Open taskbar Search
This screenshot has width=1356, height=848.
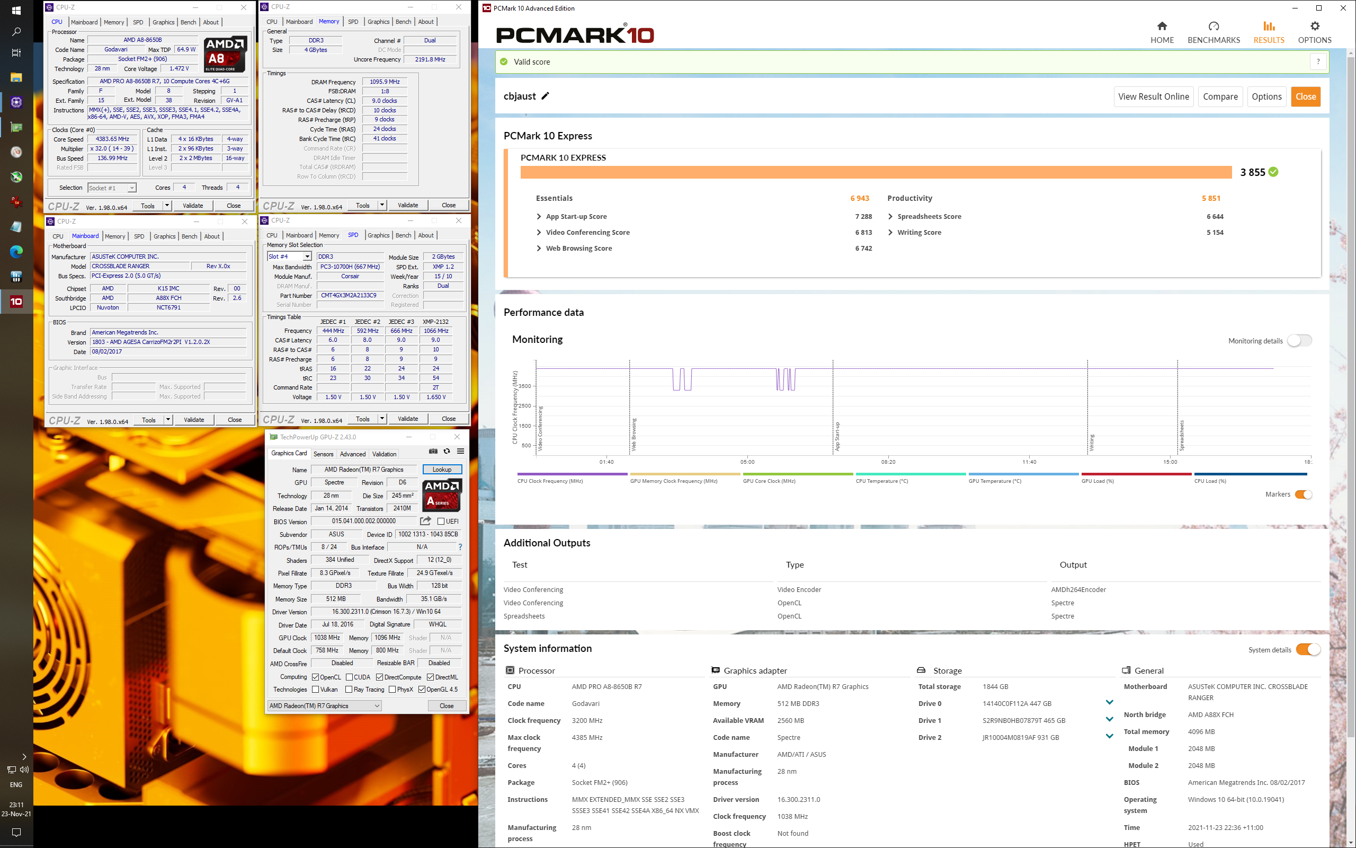click(16, 32)
